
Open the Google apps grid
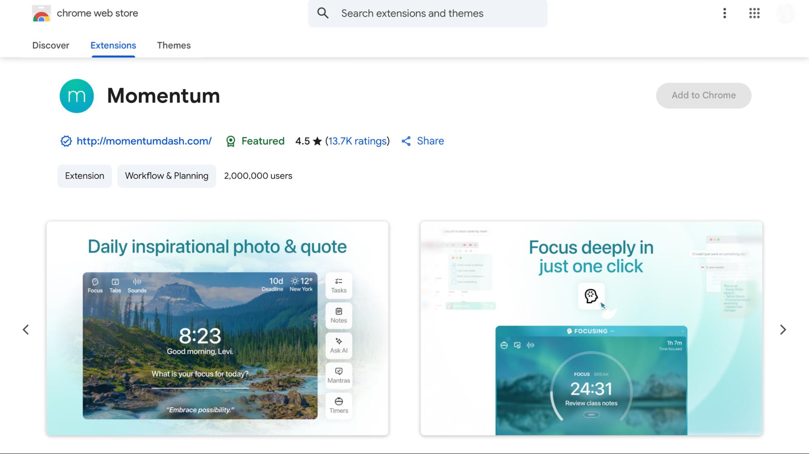click(754, 13)
